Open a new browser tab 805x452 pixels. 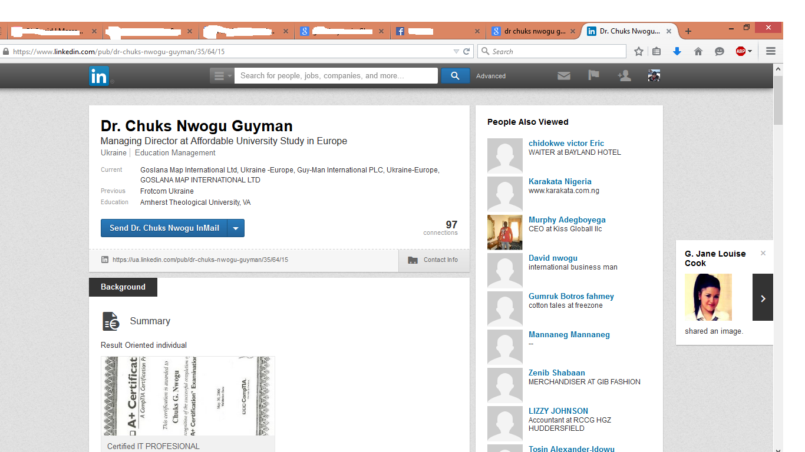click(x=688, y=31)
